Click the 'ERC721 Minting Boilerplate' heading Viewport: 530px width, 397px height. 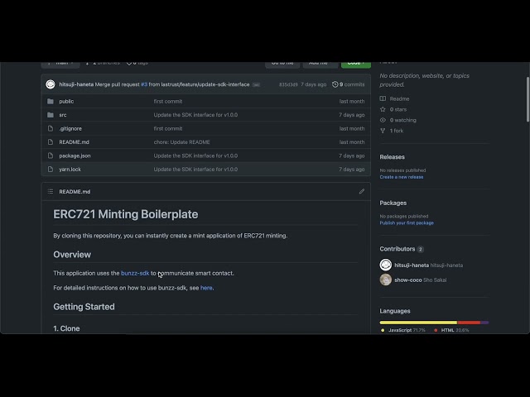click(126, 214)
